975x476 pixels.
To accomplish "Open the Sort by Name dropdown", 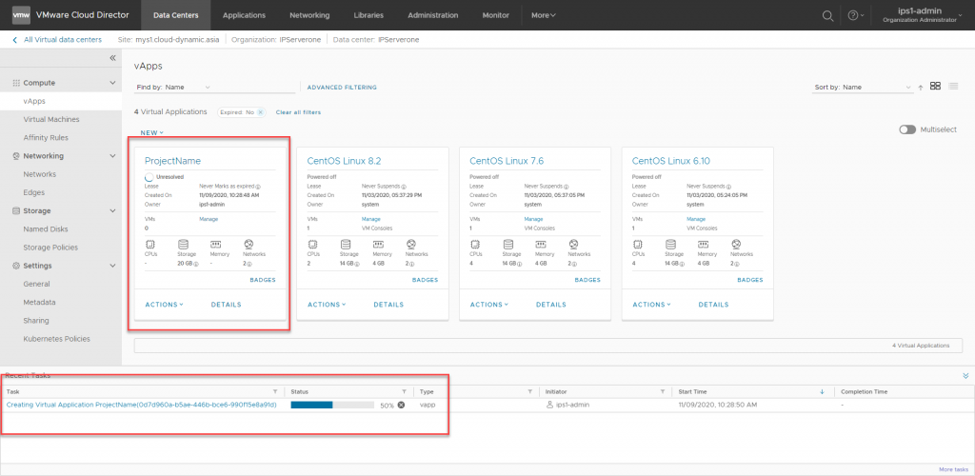I will pos(862,88).
